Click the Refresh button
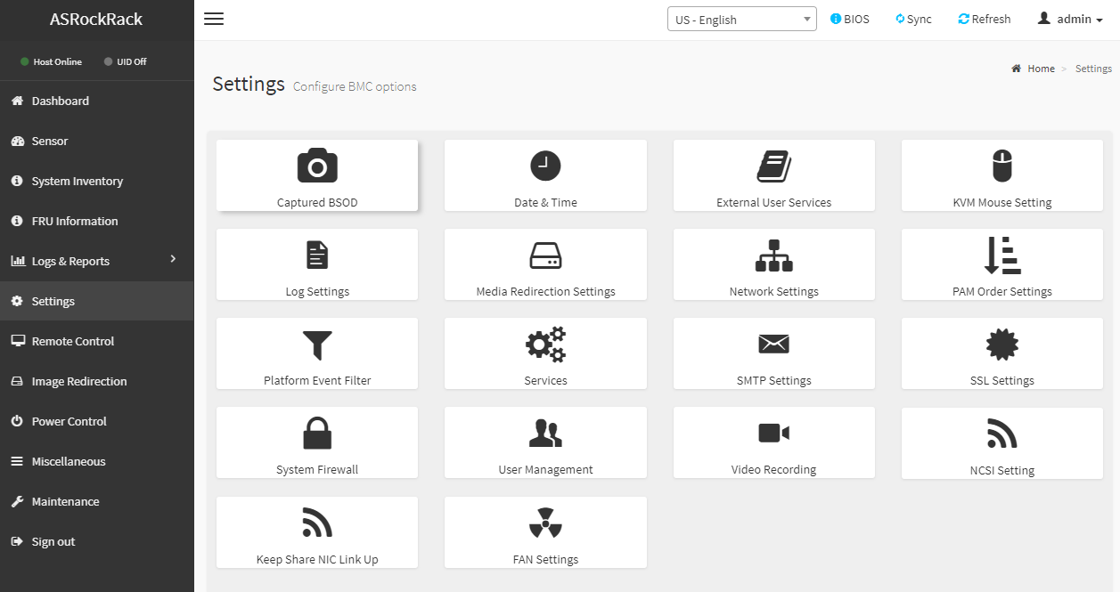Viewport: 1120px width, 592px height. pyautogui.click(x=984, y=19)
